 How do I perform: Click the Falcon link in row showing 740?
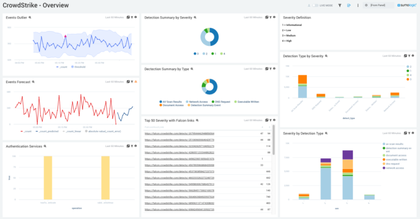pos(179,197)
